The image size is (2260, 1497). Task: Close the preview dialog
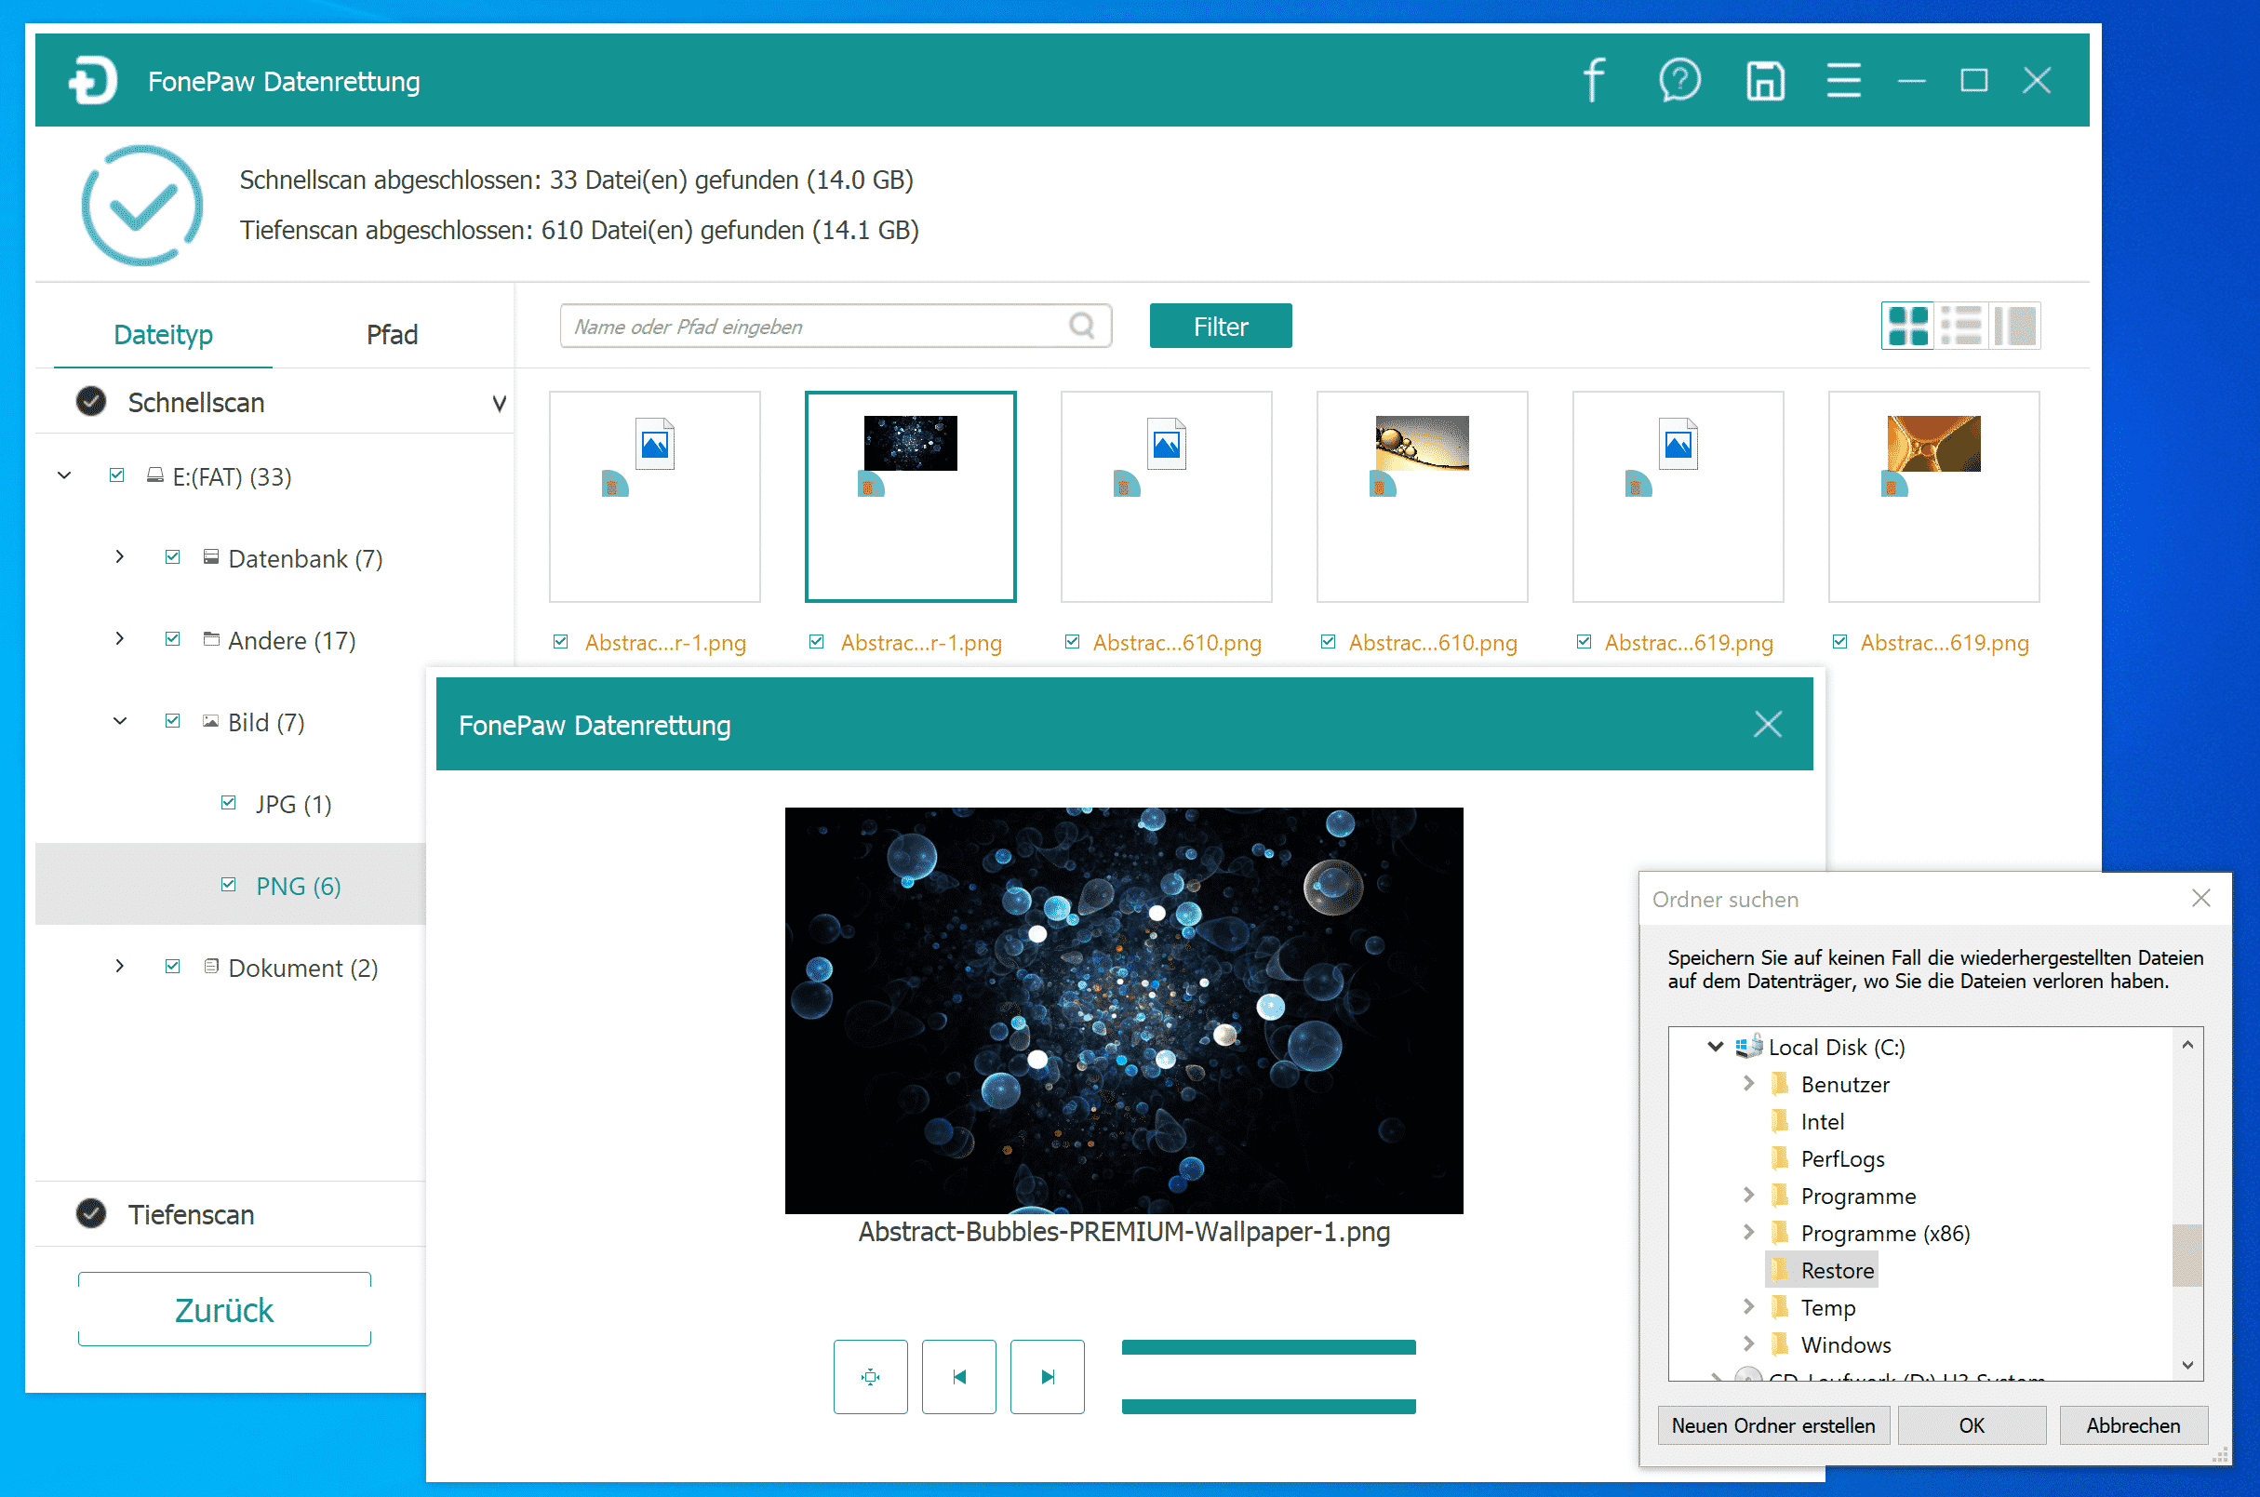tap(1769, 725)
